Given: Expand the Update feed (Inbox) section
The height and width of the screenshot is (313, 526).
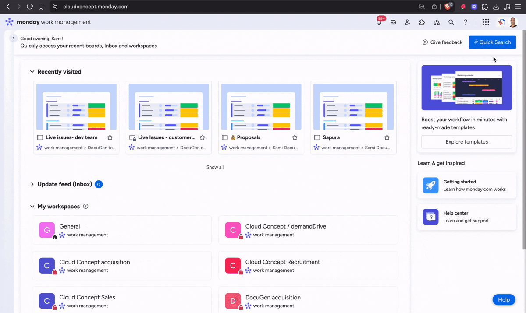Looking at the screenshot, I should (x=32, y=184).
